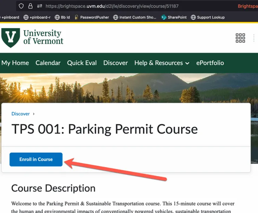The image size is (258, 213).
Task: Open the Support Lookup bookmark
Action: [x=208, y=17]
